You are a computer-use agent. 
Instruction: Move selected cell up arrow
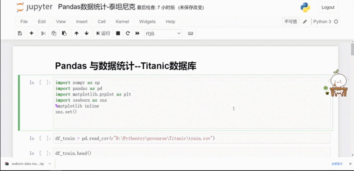click(x=76, y=33)
